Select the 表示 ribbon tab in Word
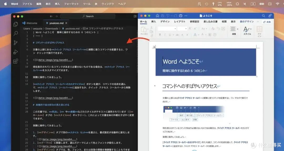Viewport: 284px width, 151px height. pos(233,22)
